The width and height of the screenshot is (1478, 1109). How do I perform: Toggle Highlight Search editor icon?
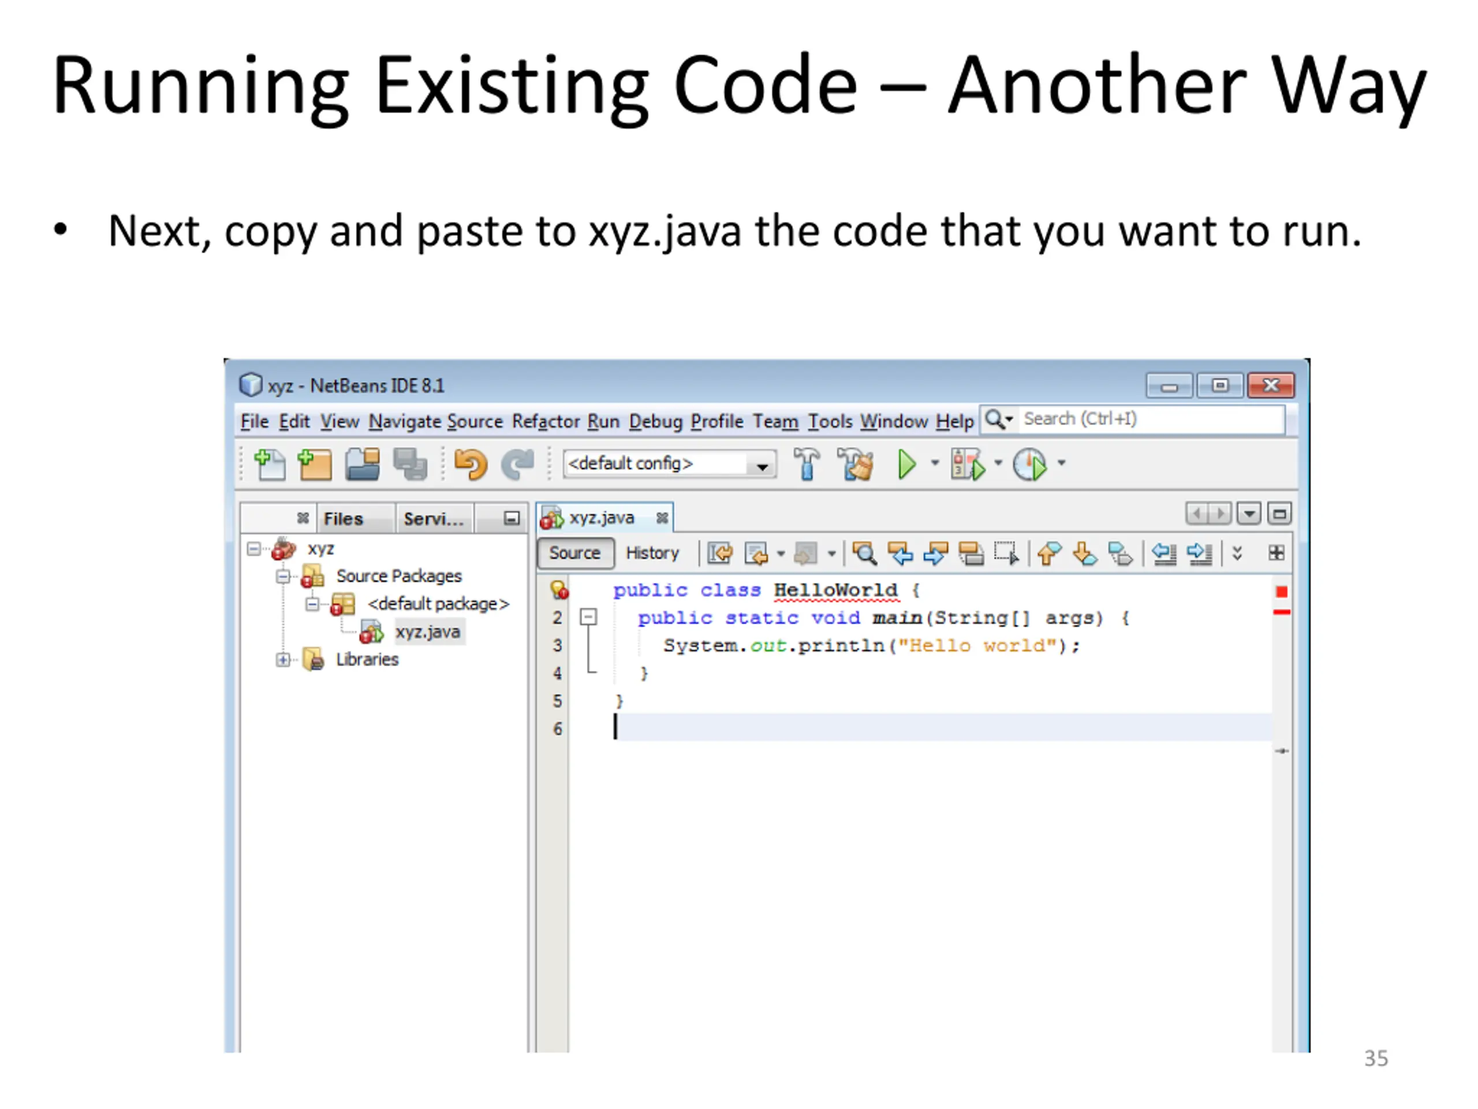(971, 553)
